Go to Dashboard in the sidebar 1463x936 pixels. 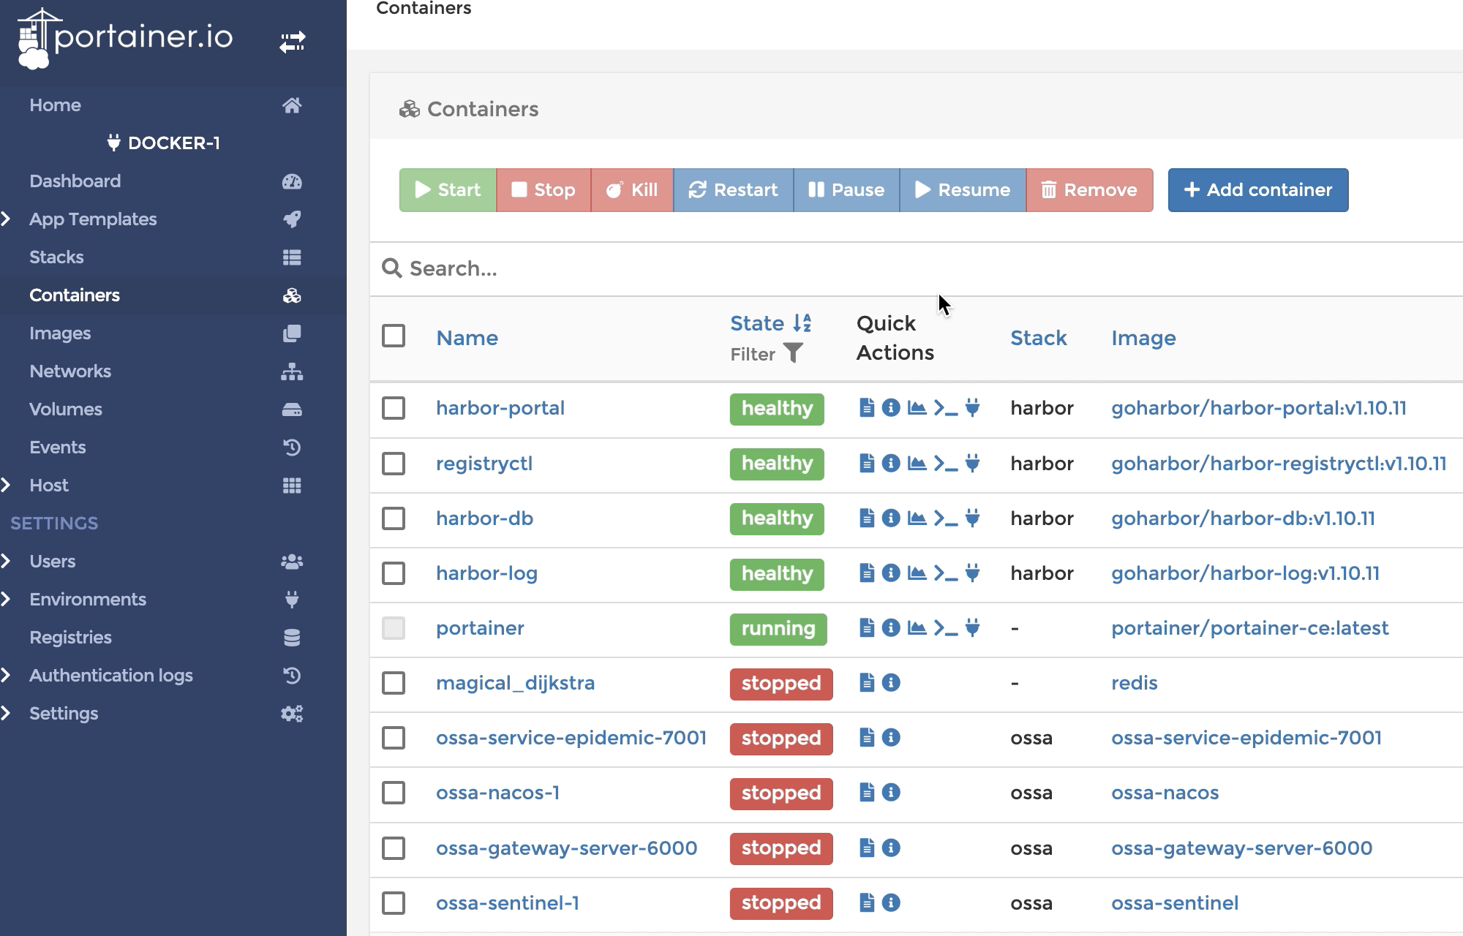pos(173,181)
